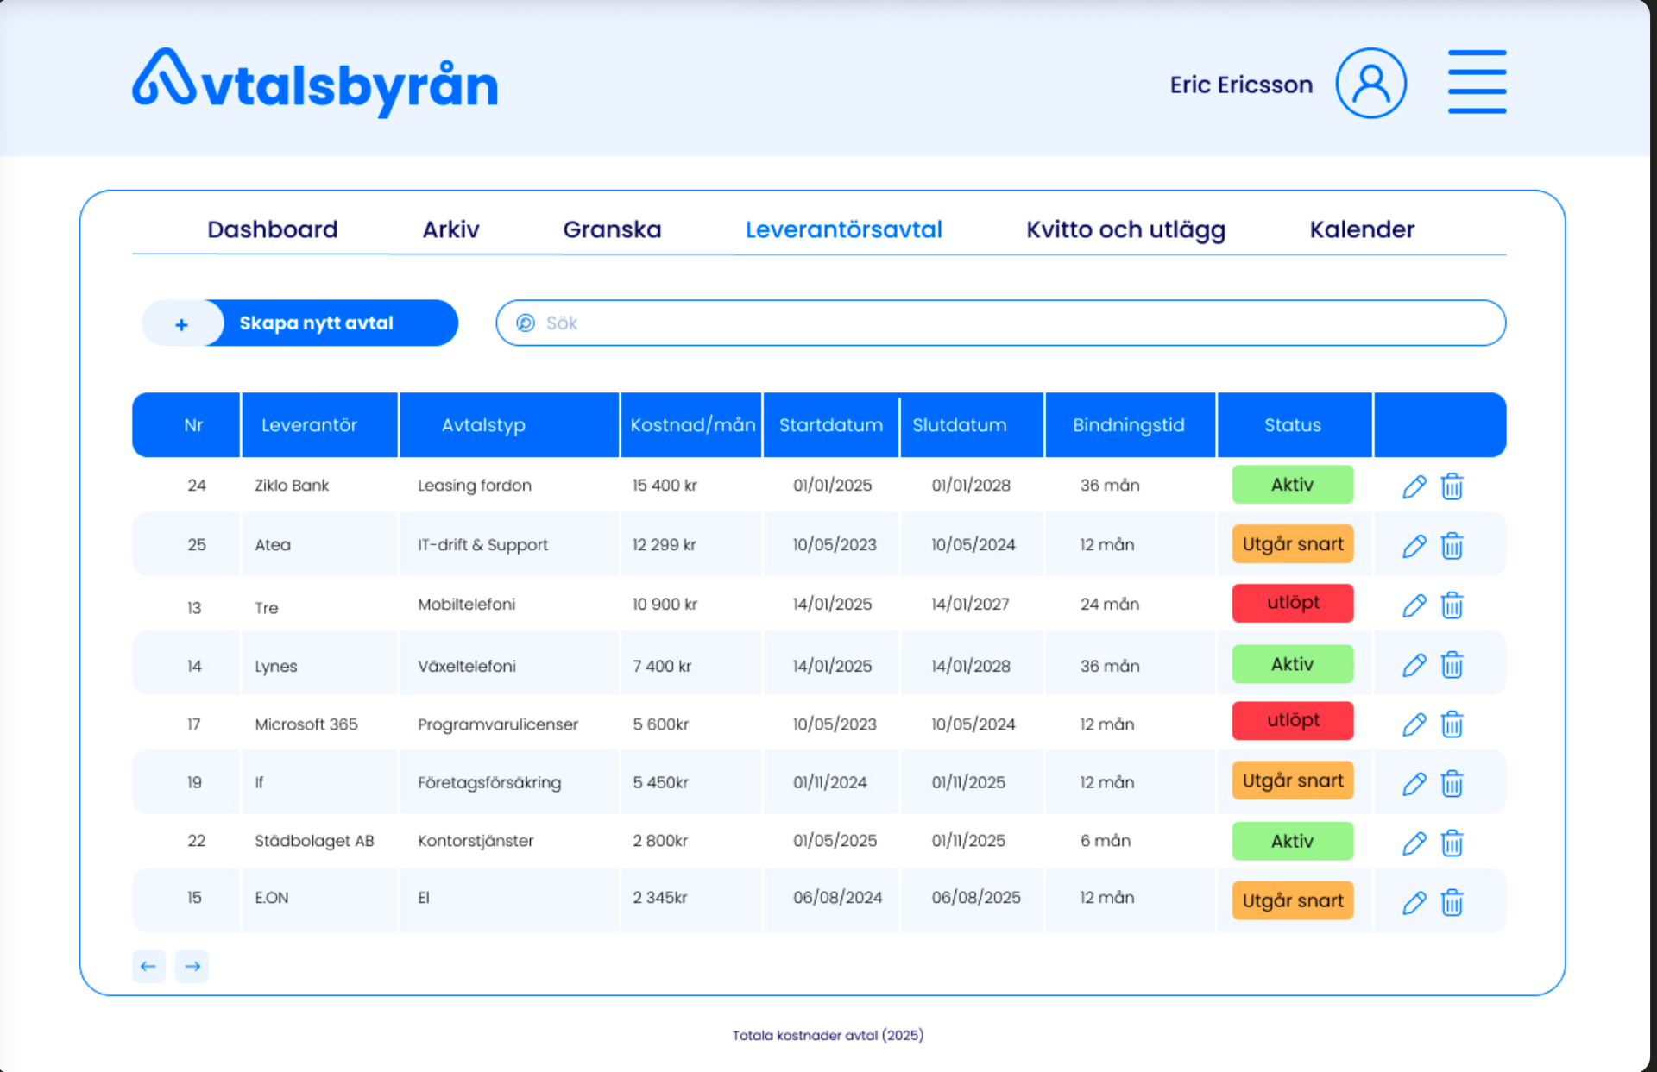Viewport: 1657px width, 1072px height.
Task: Open the hamburger menu
Action: tap(1477, 82)
